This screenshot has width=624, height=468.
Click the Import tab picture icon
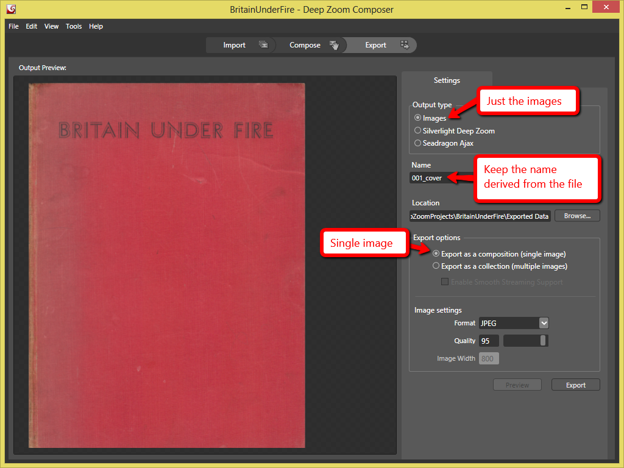pos(263,44)
